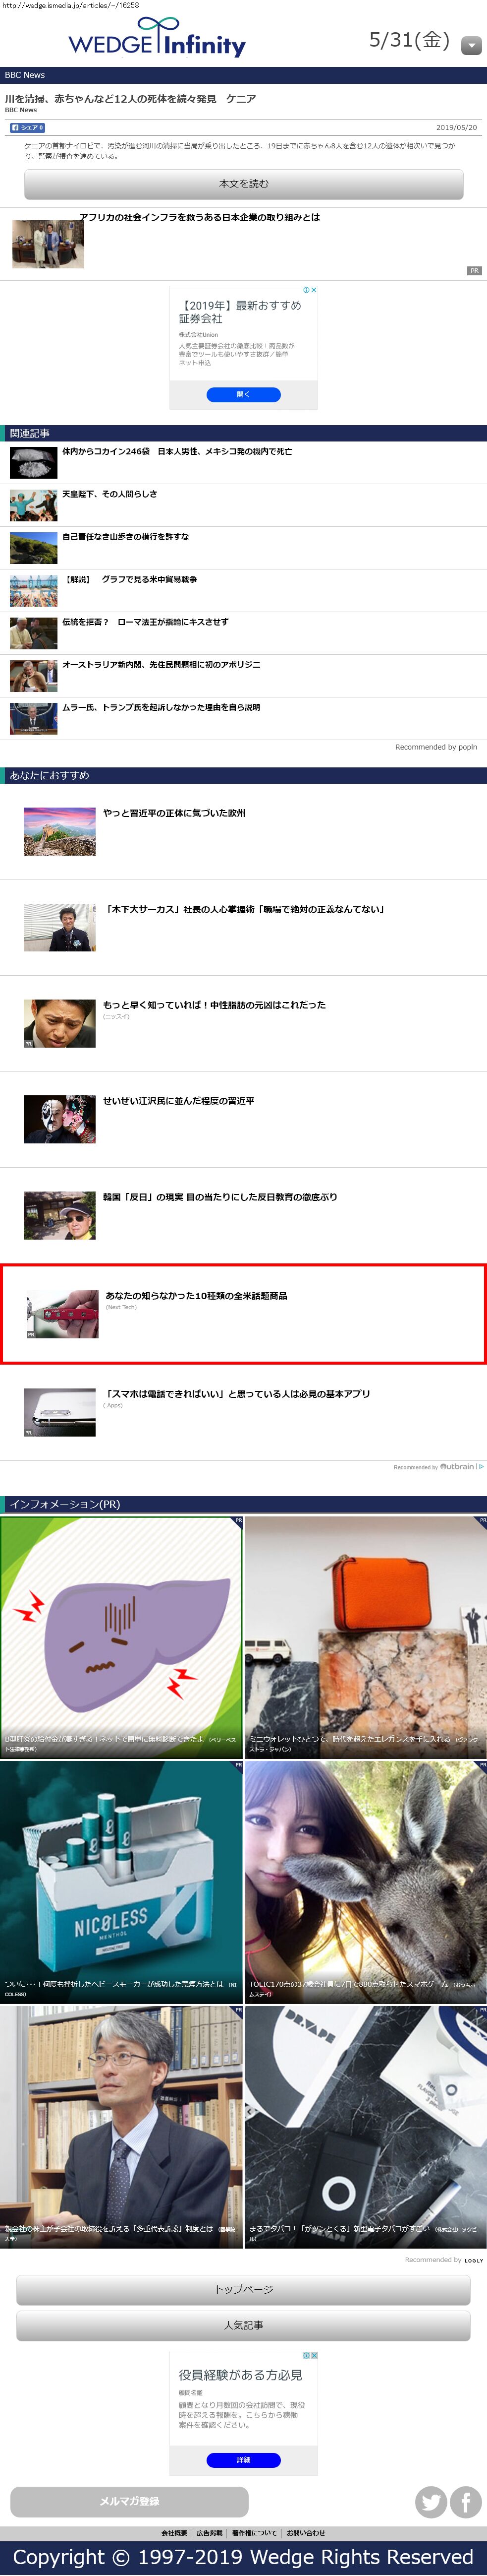Open せいぜい江沢民に並んだ程度の習近平 article
The image size is (487, 2576).
click(x=179, y=1101)
